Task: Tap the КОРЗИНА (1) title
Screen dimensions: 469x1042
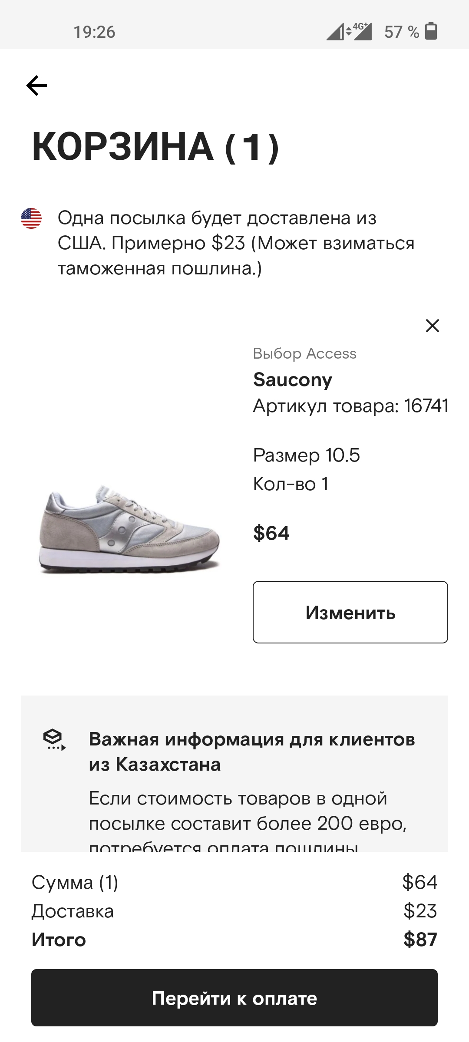Action: point(155,147)
